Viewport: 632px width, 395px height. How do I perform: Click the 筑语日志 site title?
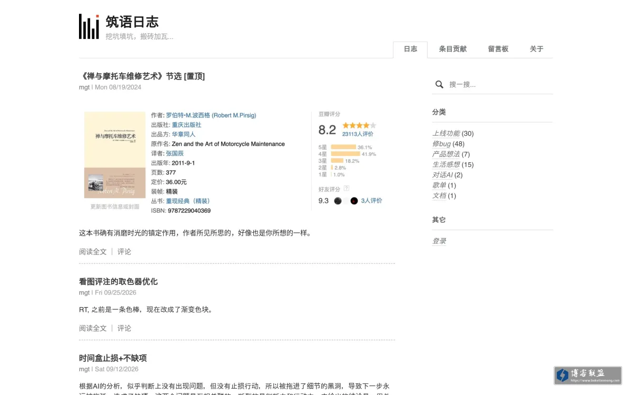(132, 22)
